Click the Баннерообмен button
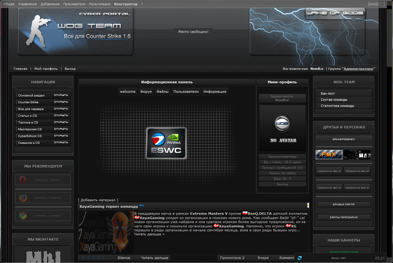This screenshot has width=393, height=263. (344, 139)
